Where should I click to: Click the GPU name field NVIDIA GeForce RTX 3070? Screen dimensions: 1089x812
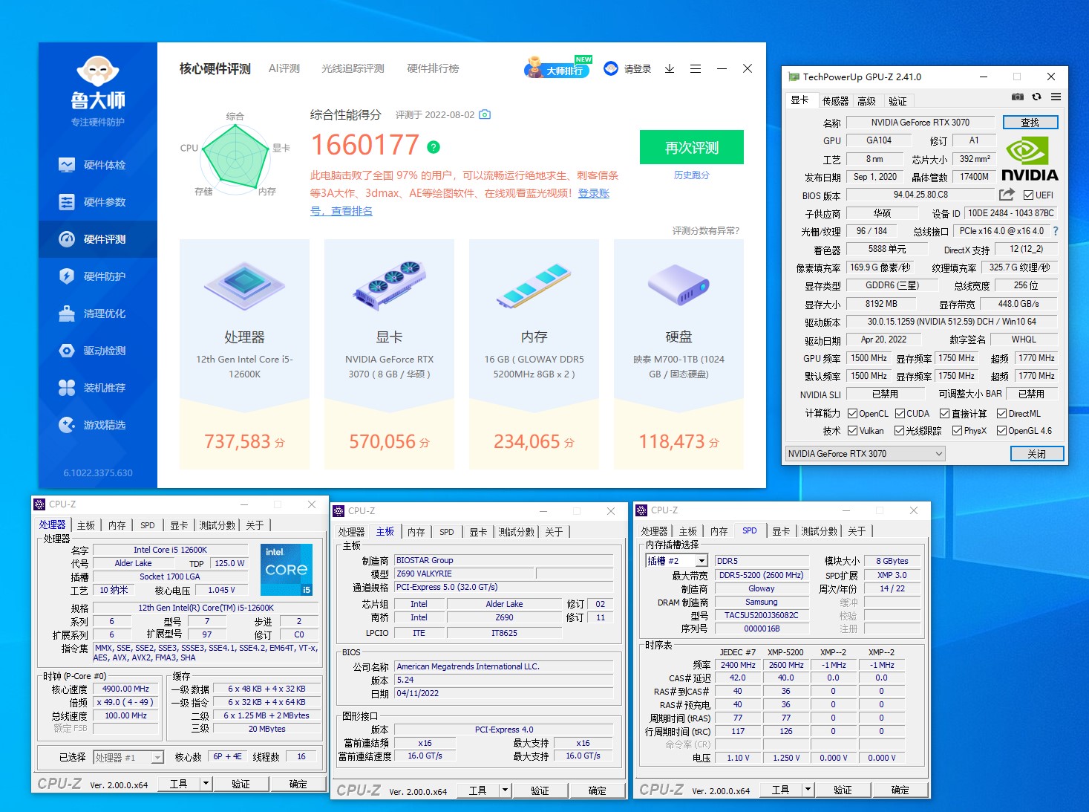[x=920, y=123]
